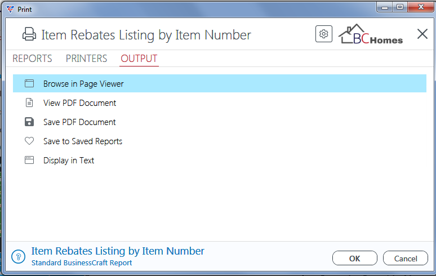Click the Cancel button
436x276 pixels.
click(406, 258)
